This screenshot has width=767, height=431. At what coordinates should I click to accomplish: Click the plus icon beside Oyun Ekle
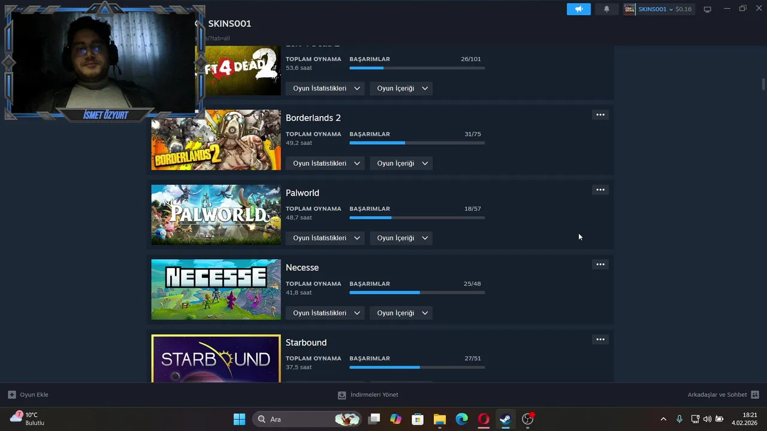pos(11,394)
